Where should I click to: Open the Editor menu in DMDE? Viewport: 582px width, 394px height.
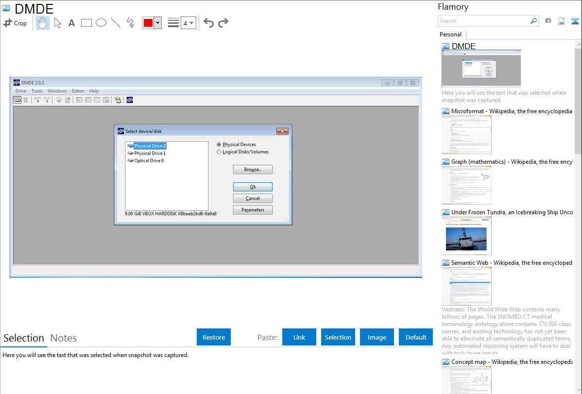(x=78, y=91)
